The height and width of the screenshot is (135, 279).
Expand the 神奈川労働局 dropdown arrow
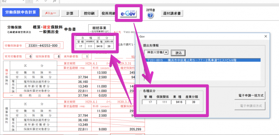(166, 52)
